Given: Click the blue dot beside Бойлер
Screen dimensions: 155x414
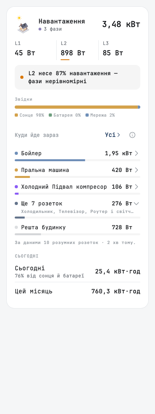Looking at the screenshot, I should (16, 153).
